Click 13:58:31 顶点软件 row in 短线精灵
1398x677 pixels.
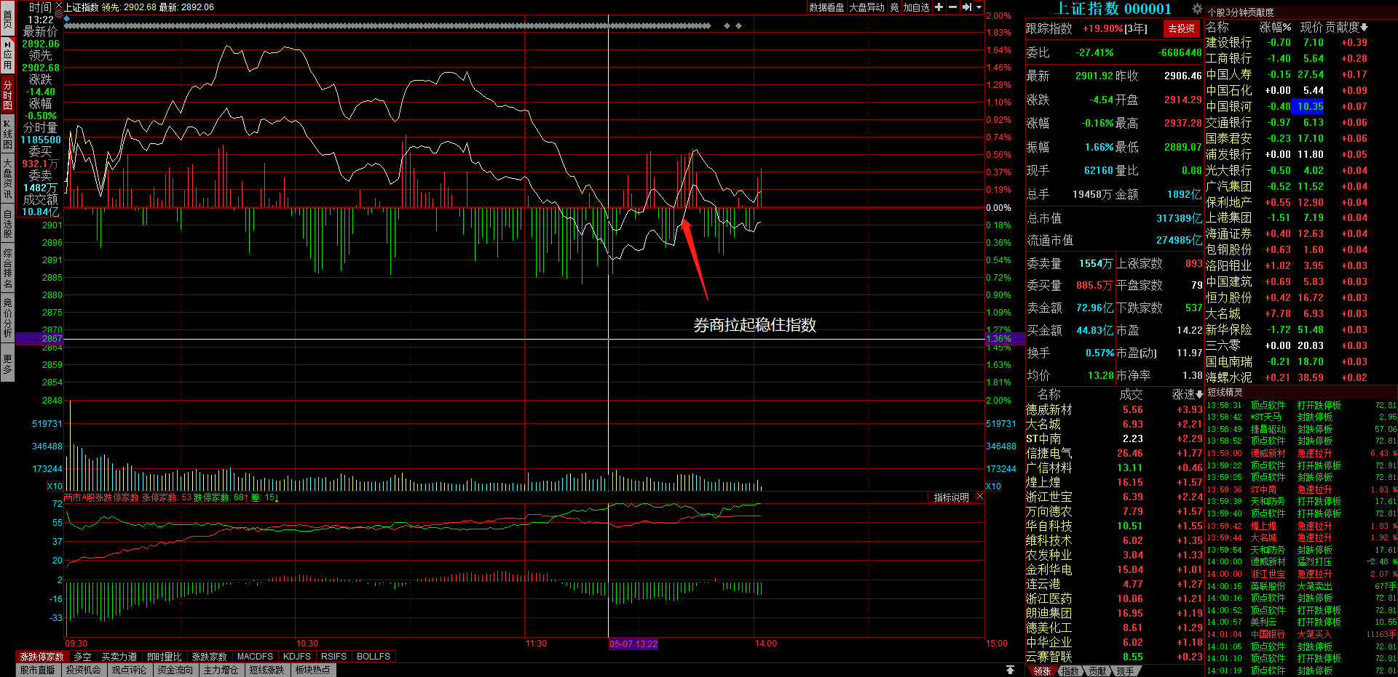1301,405
